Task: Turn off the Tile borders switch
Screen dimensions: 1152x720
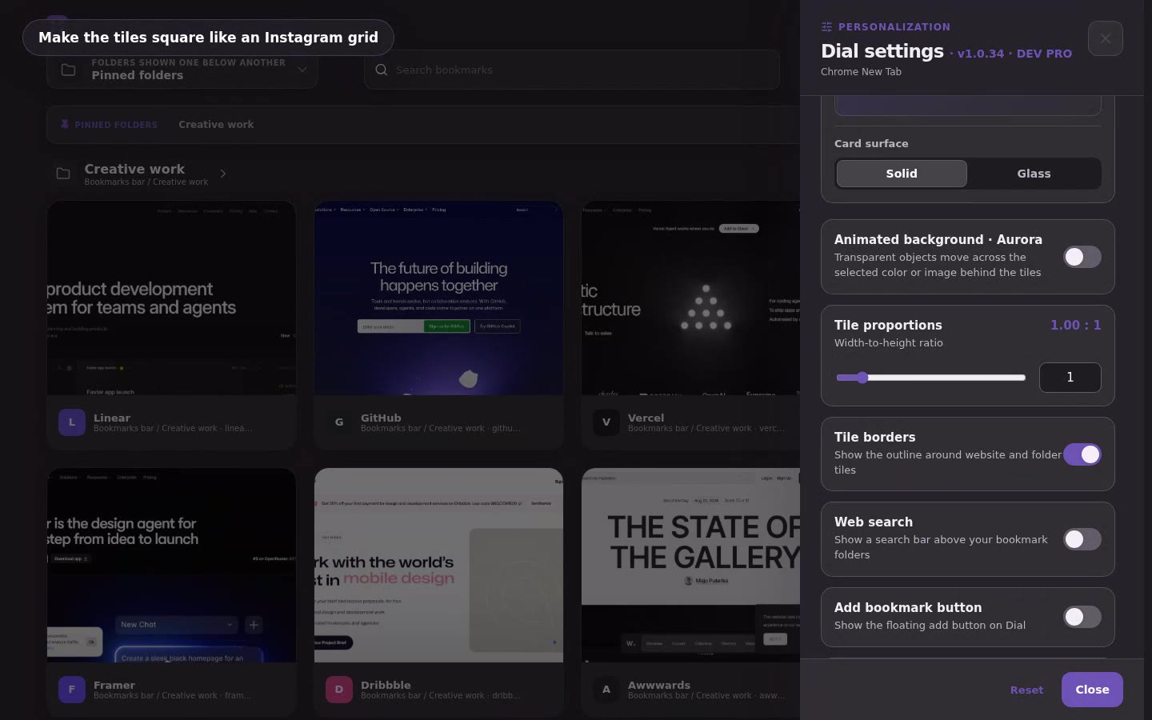Action: [1082, 454]
